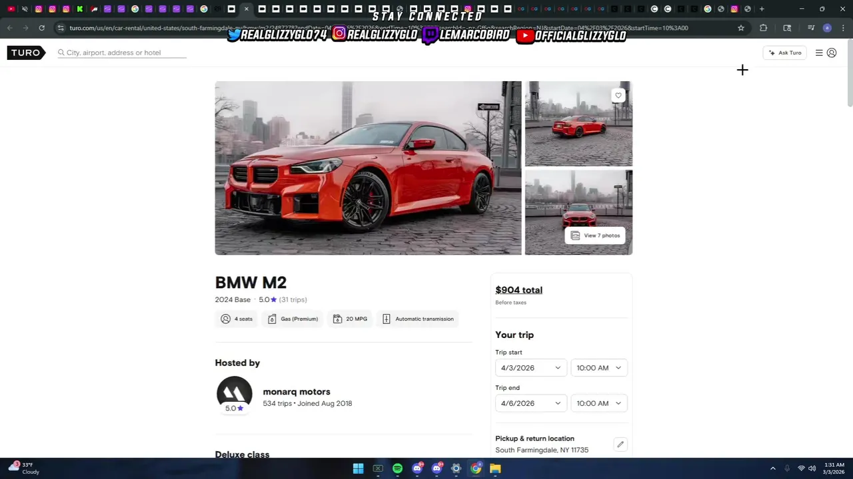The height and width of the screenshot is (479, 853).
Task: Open a new browser tab
Action: [x=762, y=9]
